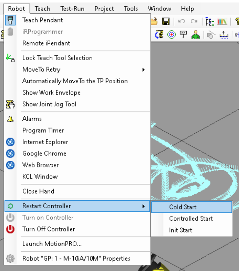This screenshot has width=239, height=271.
Task: Click the red Turn Off Controller power icon
Action: click(x=10, y=229)
